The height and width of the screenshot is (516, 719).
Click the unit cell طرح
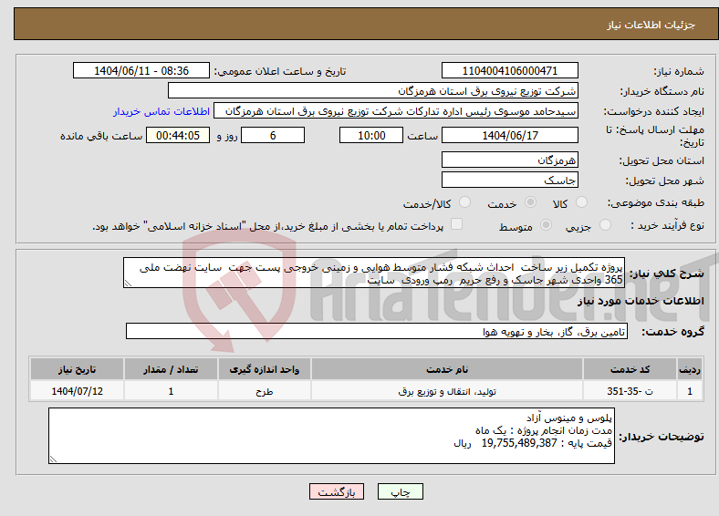coord(264,391)
